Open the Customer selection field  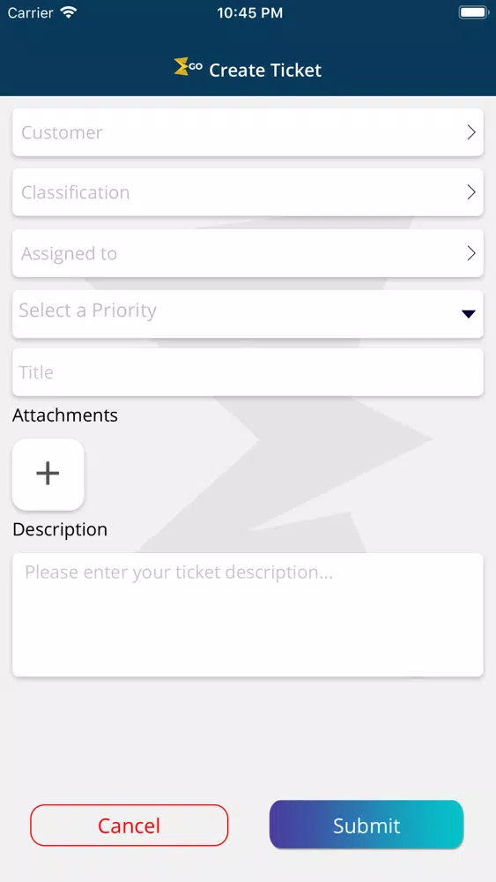[x=248, y=132]
